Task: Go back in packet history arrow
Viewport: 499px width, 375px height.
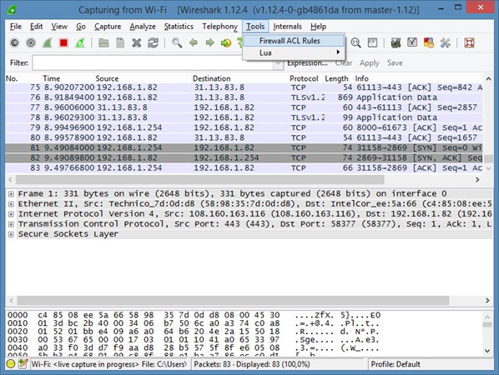Action: coord(193,42)
